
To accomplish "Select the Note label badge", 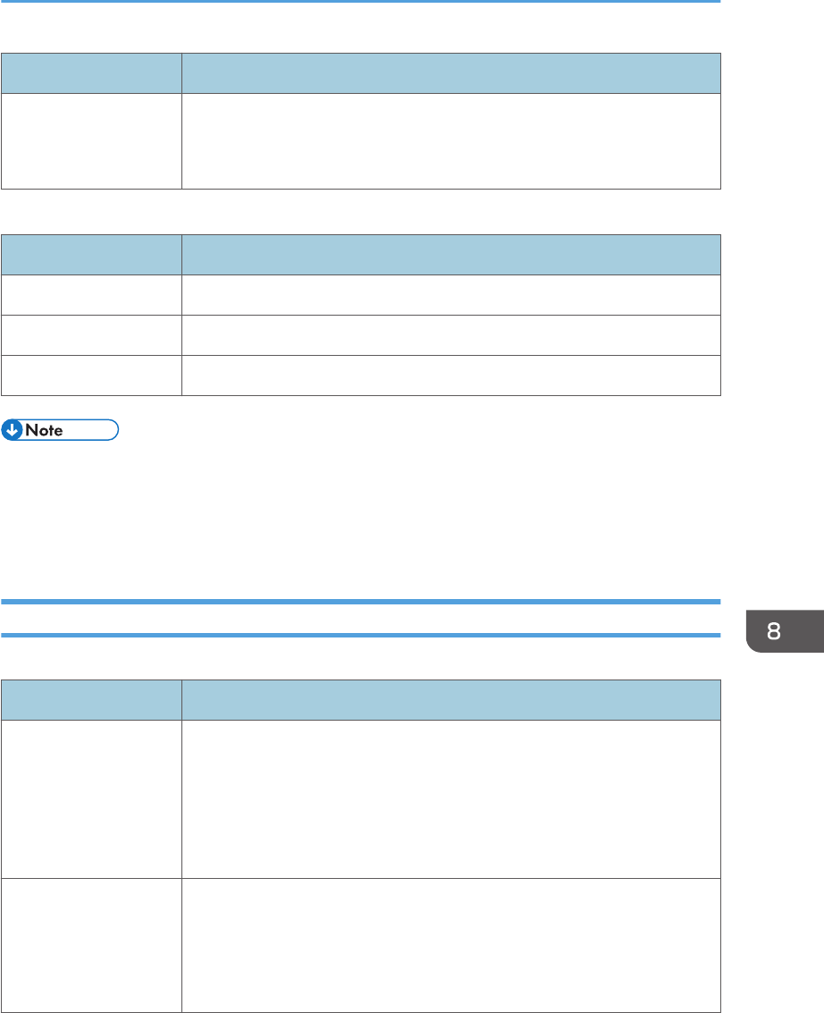I will point(60,430).
